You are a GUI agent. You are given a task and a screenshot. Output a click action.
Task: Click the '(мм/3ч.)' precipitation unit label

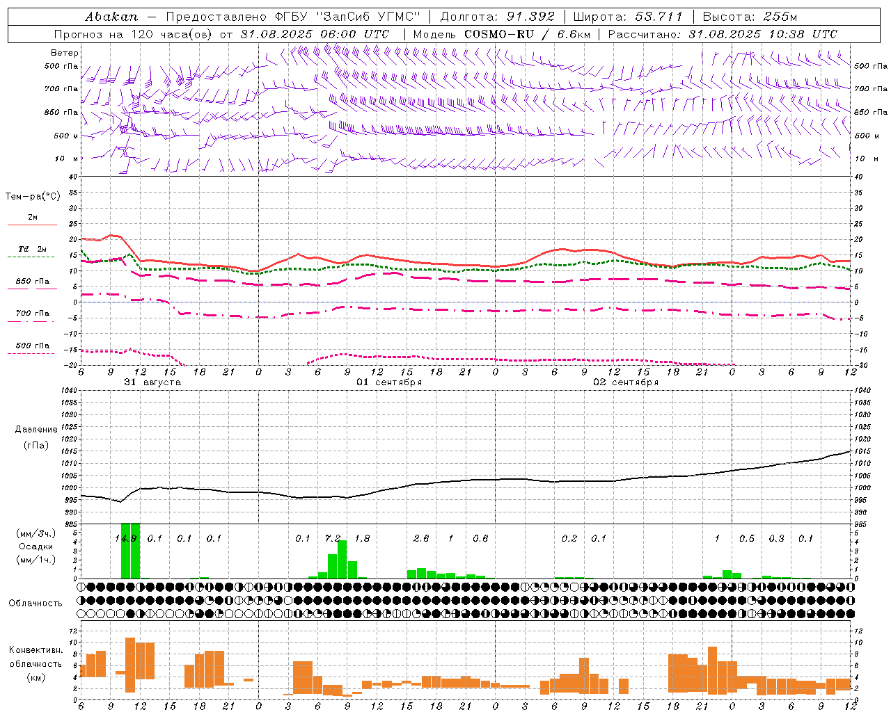coord(36,533)
